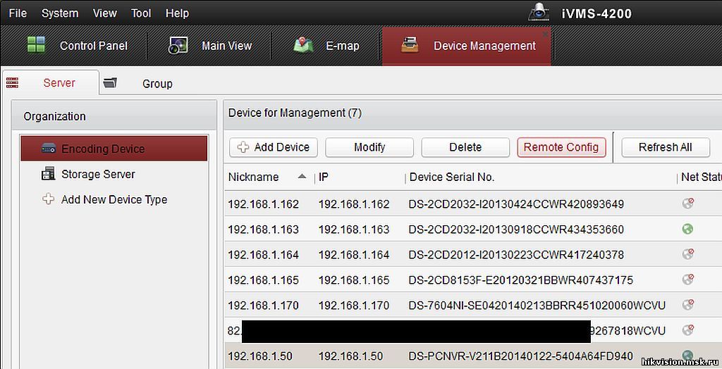Click the plus icon beside Add New Device Type

[x=48, y=199]
